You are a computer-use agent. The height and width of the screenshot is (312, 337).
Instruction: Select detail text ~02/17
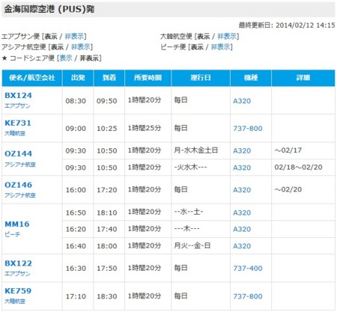pos(288,150)
